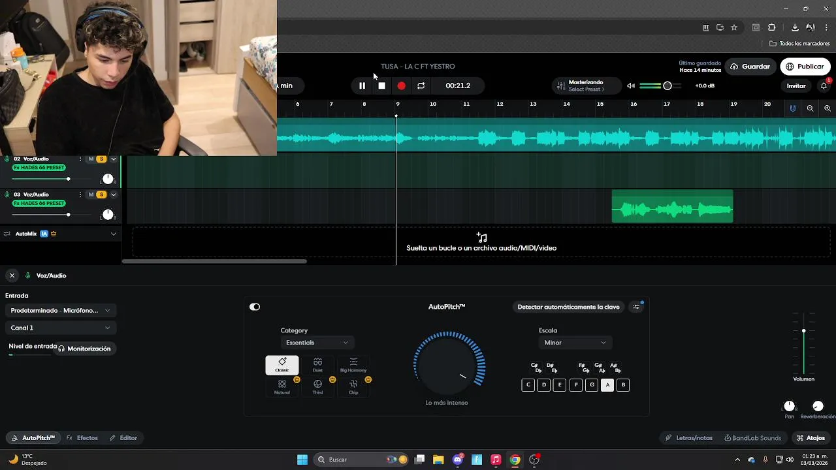Open track 03 more options menu
836x470 pixels.
[x=80, y=195]
